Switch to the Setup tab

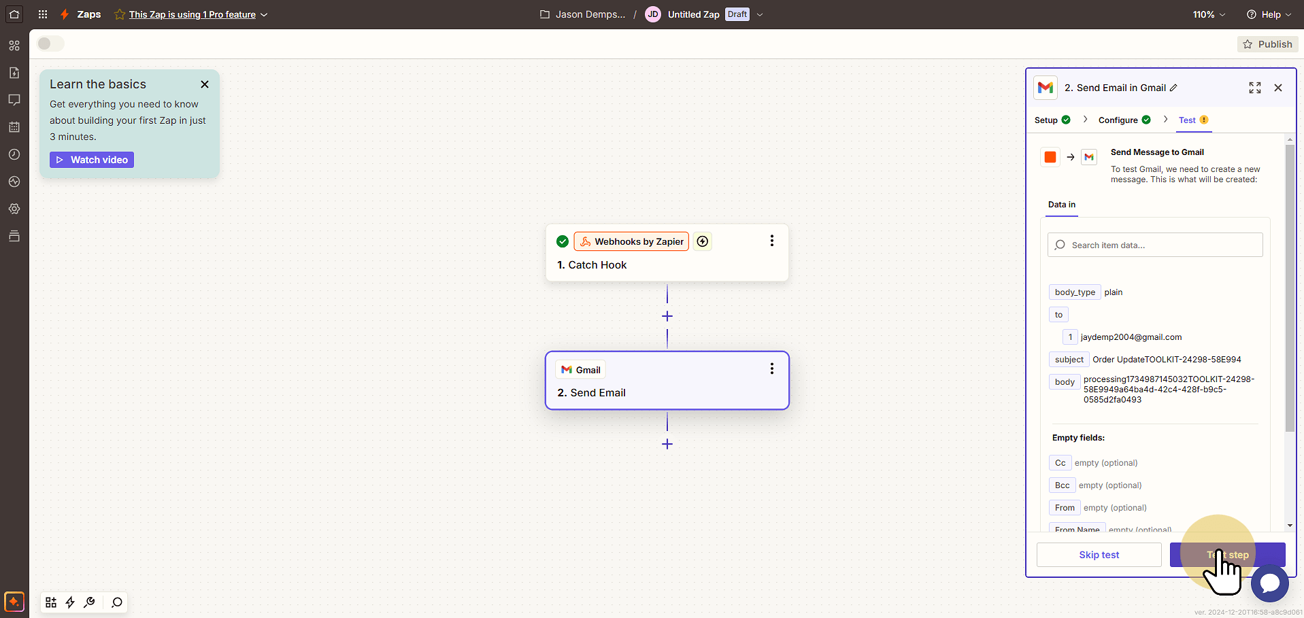[x=1052, y=120]
